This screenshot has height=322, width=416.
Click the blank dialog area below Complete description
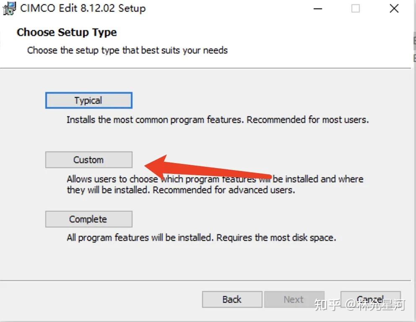(207, 262)
